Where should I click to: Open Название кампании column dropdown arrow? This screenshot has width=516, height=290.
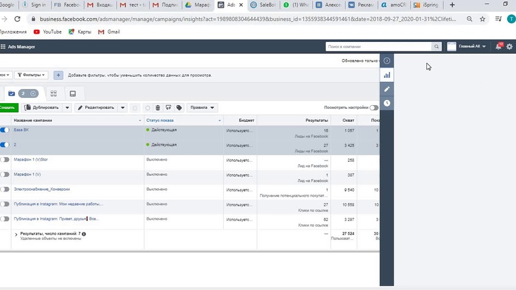pyautogui.click(x=140, y=121)
